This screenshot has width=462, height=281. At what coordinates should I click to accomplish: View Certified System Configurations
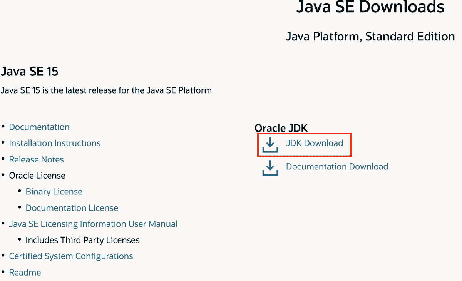pyautogui.click(x=71, y=256)
